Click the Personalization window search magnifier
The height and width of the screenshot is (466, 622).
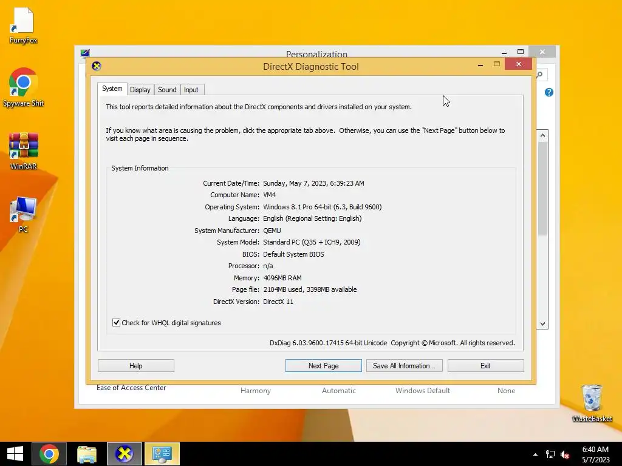click(540, 75)
